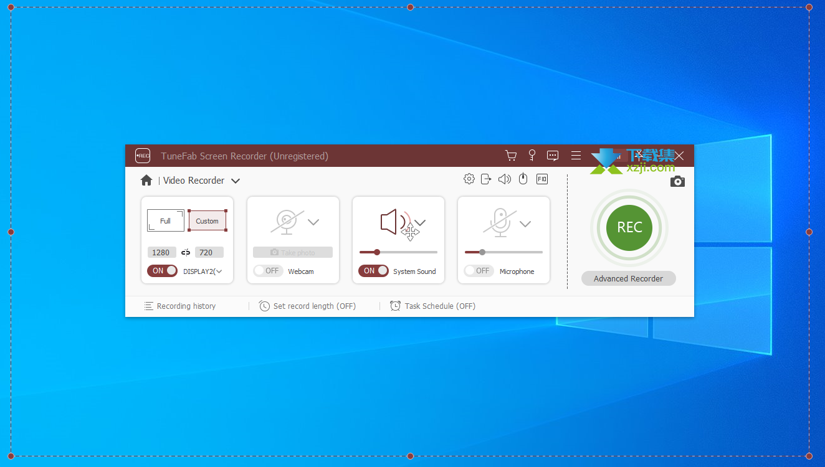Select Full screen recording area
The image size is (825, 467).
point(166,221)
